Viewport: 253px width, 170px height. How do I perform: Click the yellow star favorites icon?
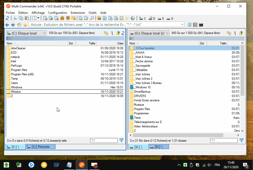[x=25, y=25]
